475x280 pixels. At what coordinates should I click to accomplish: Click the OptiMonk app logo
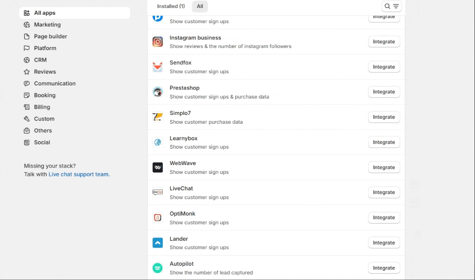pos(158,218)
